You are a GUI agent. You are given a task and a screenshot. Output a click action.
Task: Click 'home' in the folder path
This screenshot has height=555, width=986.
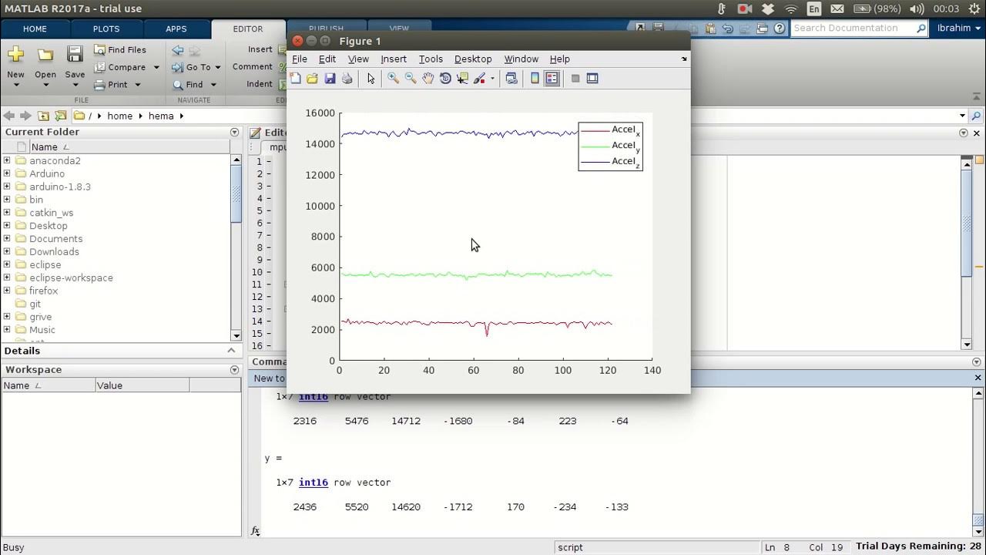click(120, 116)
